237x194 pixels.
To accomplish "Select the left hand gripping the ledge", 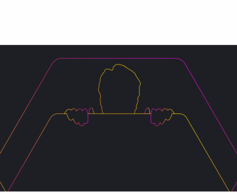I will 76,117.
